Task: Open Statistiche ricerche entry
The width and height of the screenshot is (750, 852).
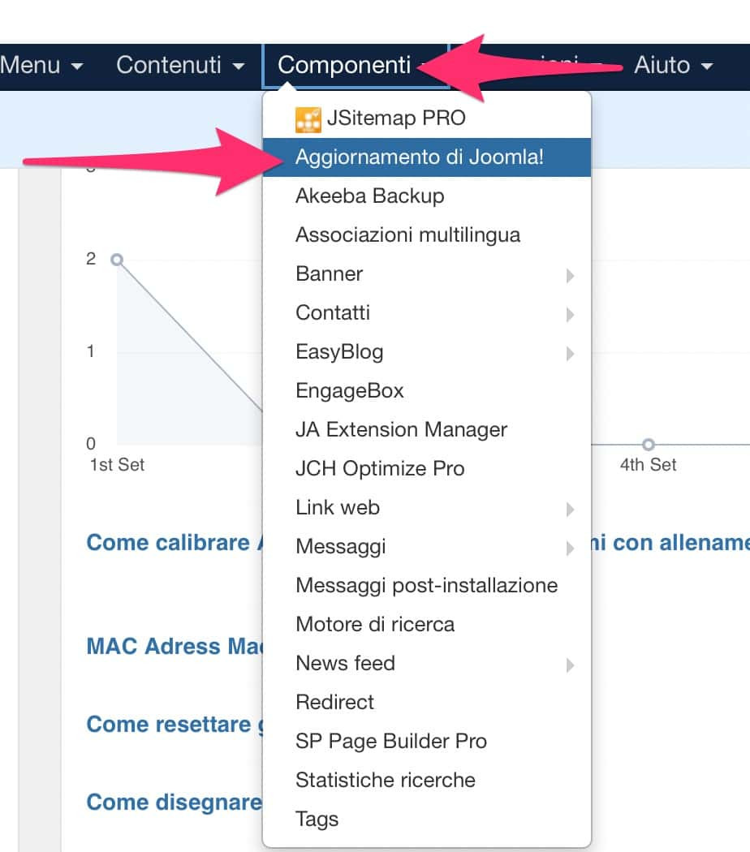Action: [x=427, y=781]
